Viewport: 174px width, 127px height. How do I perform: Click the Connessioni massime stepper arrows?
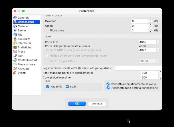pos(161,77)
